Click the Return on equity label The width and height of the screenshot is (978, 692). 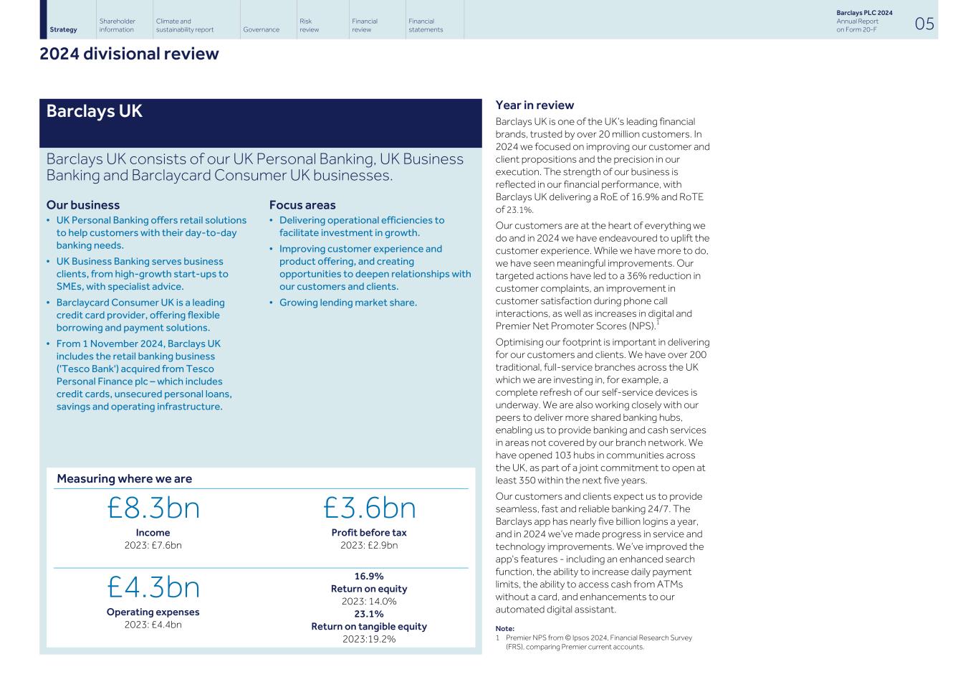[x=369, y=589]
